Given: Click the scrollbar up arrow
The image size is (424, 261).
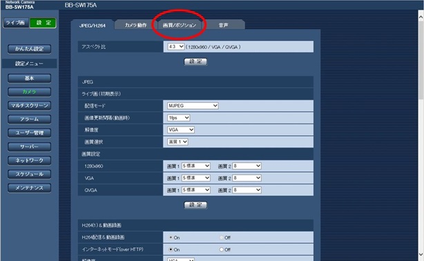Looking at the screenshot, I should [x=421, y=17].
